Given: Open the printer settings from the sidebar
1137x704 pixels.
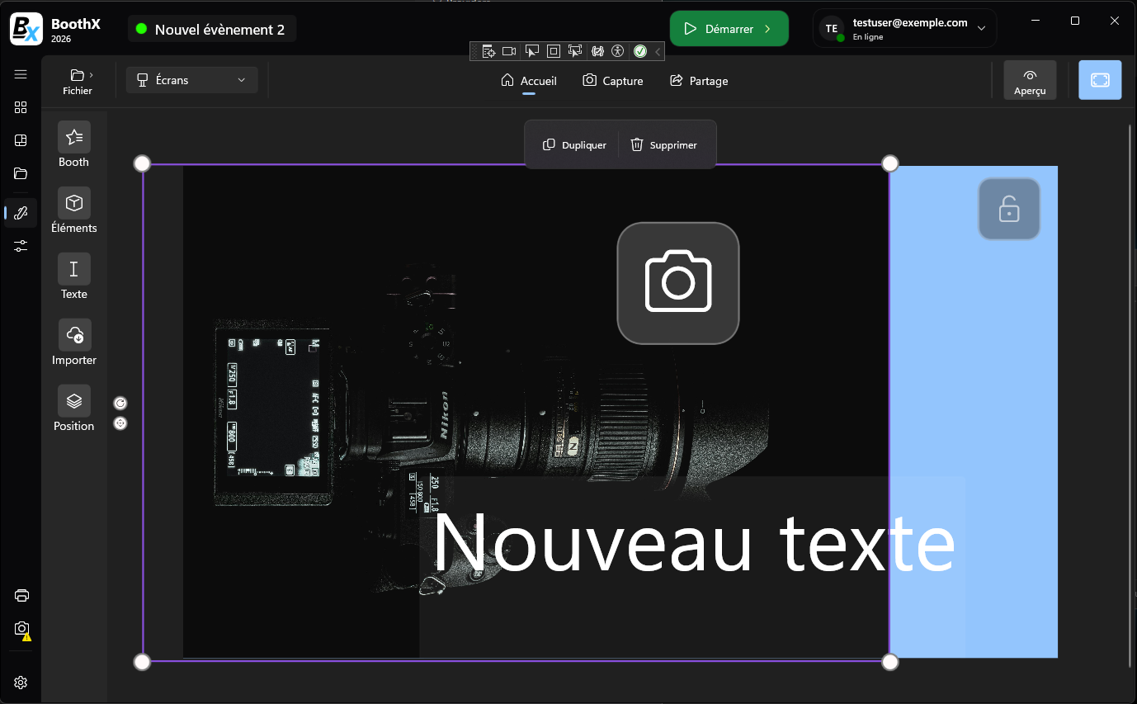Looking at the screenshot, I should point(21,595).
